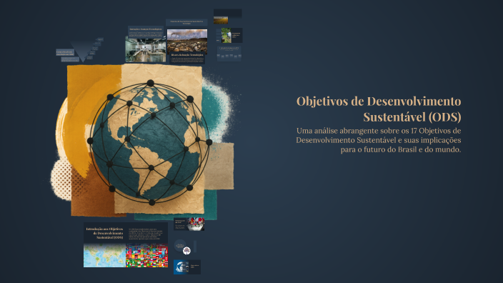Open the header box above pollution photo
The image size is (503, 283).
186,22
